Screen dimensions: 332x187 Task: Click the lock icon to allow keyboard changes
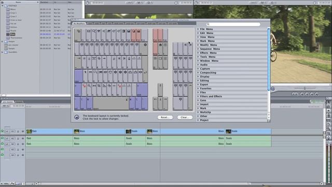pyautogui.click(x=77, y=117)
